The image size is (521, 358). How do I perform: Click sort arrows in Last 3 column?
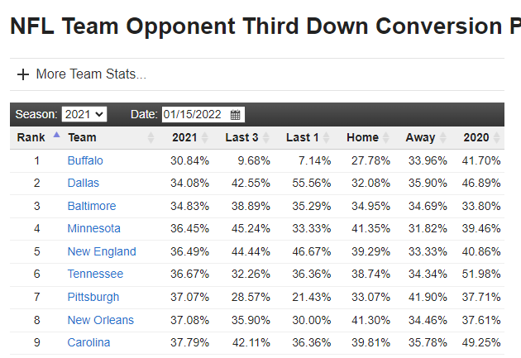[x=272, y=138]
